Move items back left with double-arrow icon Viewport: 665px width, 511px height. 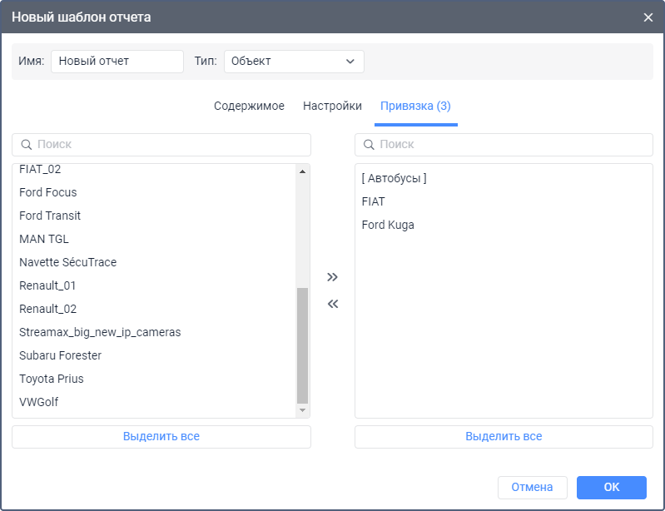pyautogui.click(x=333, y=304)
